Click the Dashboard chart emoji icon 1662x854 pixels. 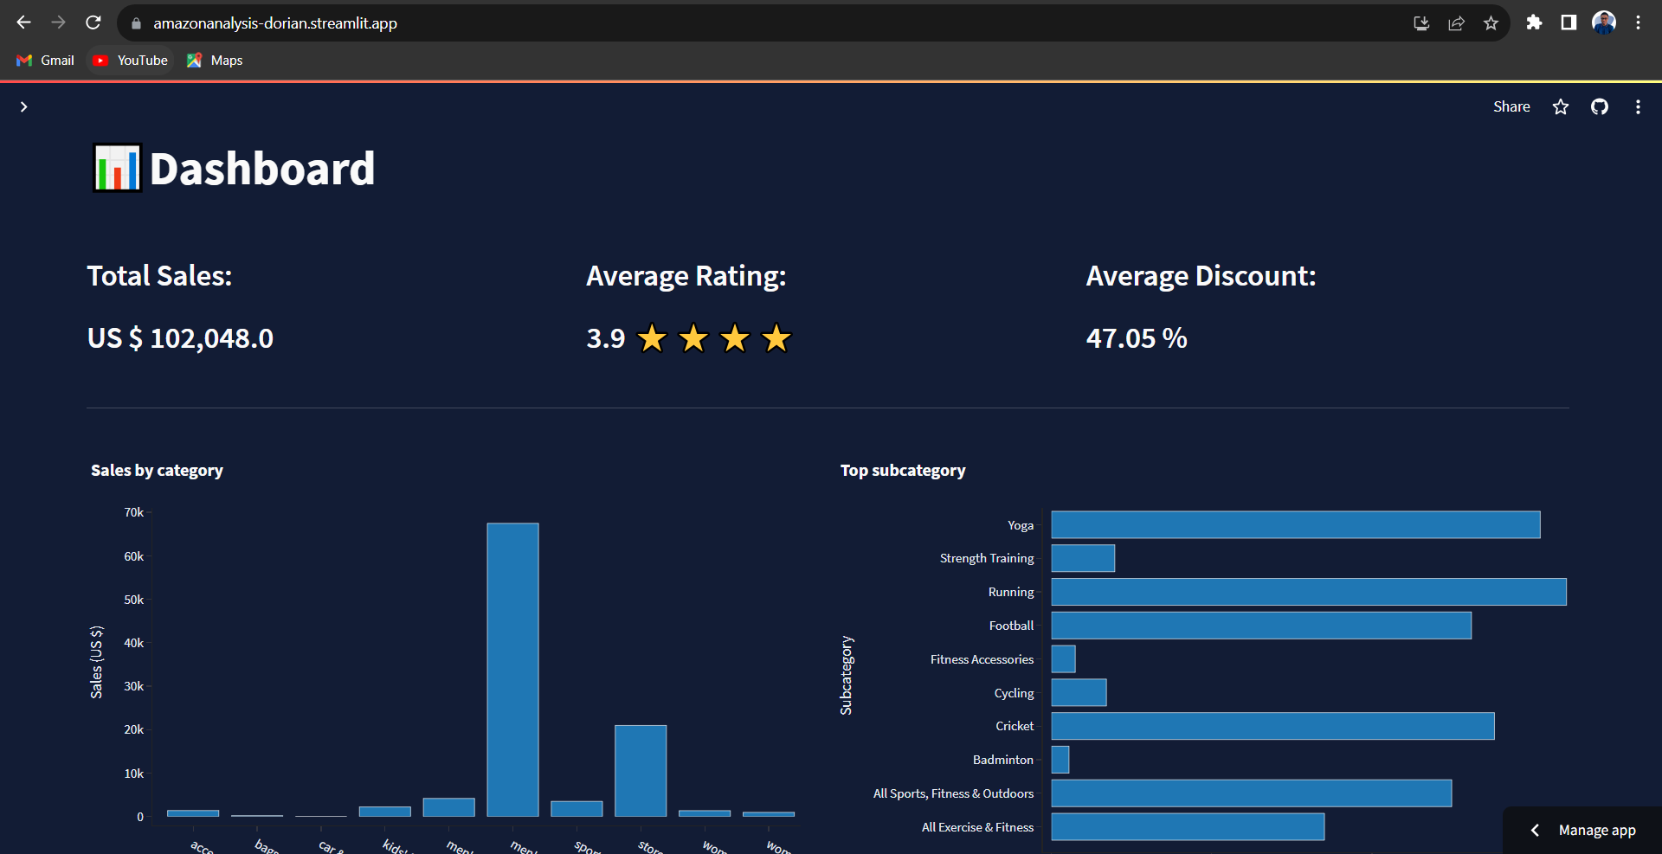pos(117,168)
